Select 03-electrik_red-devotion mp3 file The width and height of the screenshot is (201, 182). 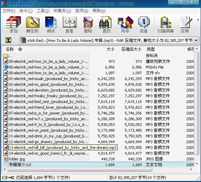[48, 90]
